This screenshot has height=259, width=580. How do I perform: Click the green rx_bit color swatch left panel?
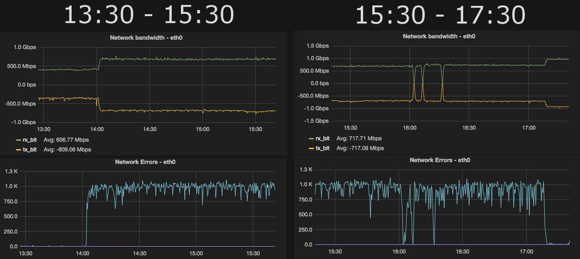(18, 140)
